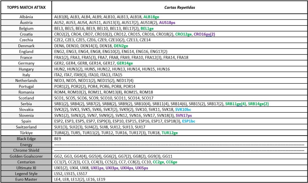Click the green SRB14ge(2) card code
Screen dimensions: 308x183
click(x=258, y=104)
